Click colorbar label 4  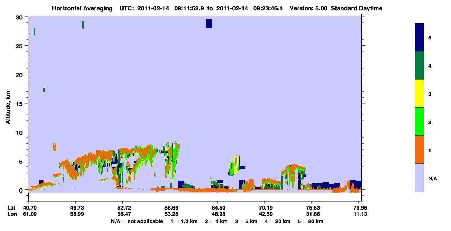[430, 65]
